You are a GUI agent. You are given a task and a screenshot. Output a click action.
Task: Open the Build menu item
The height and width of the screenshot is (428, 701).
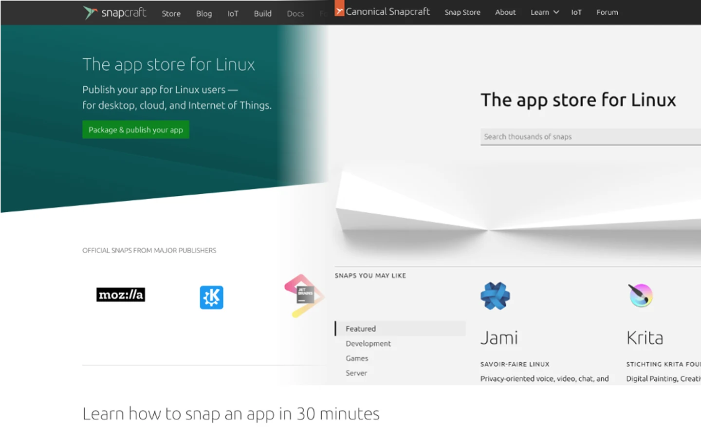pos(262,14)
